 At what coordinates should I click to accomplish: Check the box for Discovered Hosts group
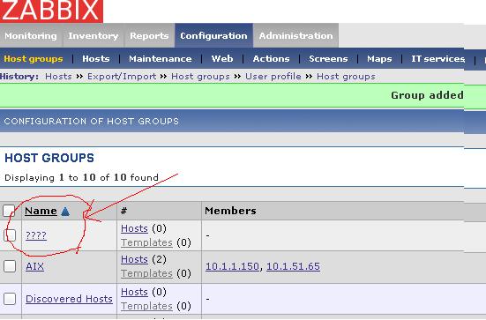[x=10, y=299]
